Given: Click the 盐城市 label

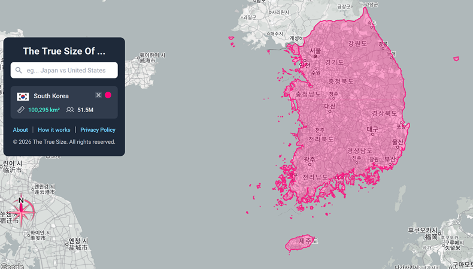Looking at the screenshot, I should click(x=78, y=247).
